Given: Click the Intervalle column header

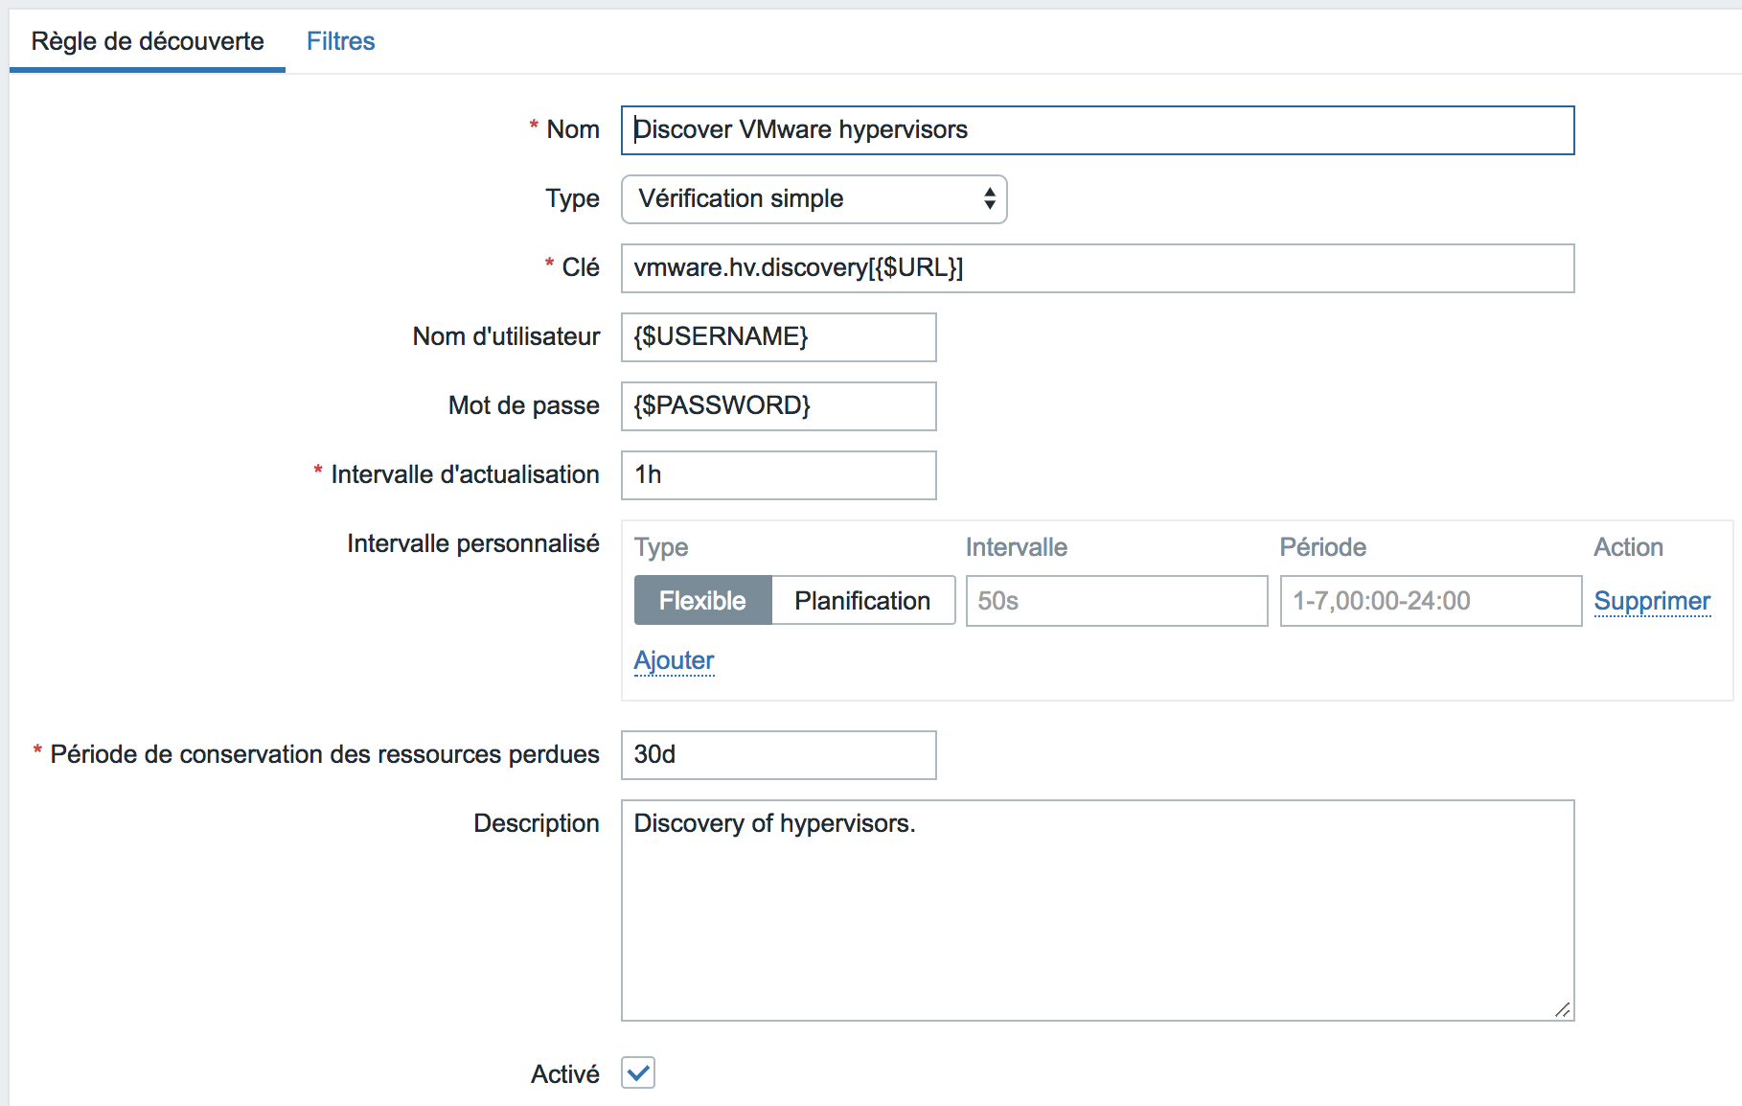Looking at the screenshot, I should pos(1016,547).
